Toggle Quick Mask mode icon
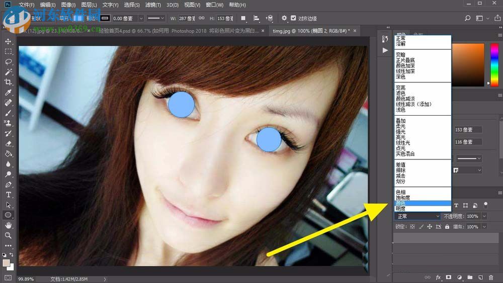The height and width of the screenshot is (283, 503). (8, 277)
